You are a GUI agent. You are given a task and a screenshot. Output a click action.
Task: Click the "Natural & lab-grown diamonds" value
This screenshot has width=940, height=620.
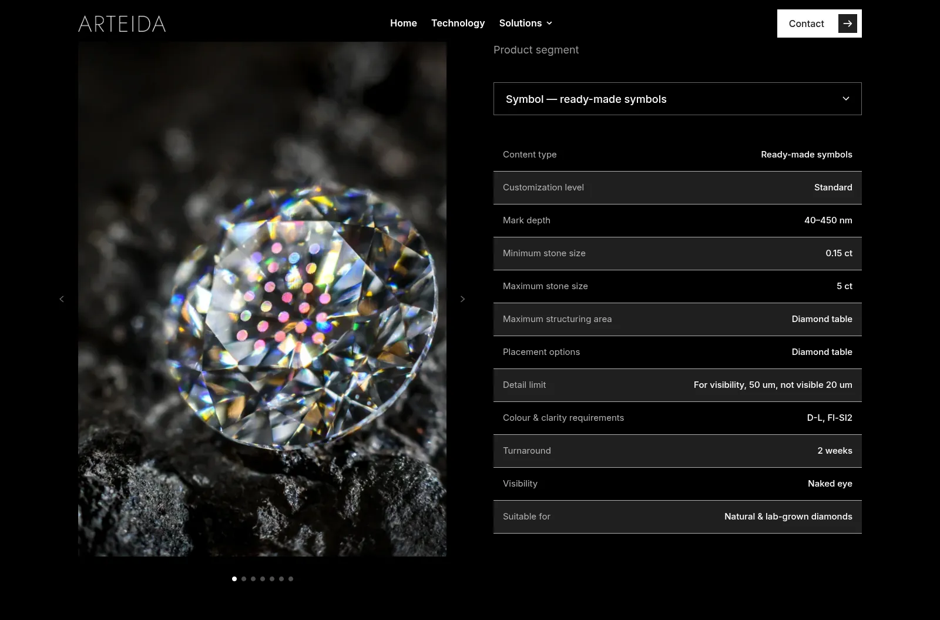click(788, 517)
